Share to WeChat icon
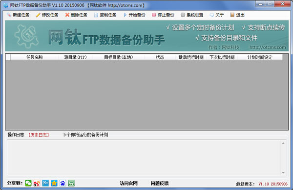Viewport: 293px width, 190px height. click(28, 183)
